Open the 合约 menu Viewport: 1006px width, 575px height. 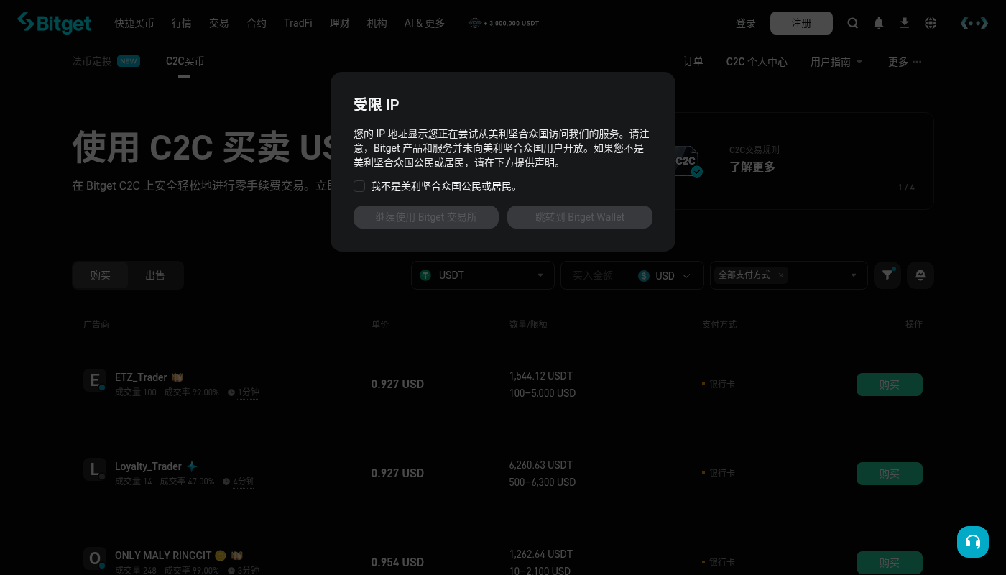257,23
